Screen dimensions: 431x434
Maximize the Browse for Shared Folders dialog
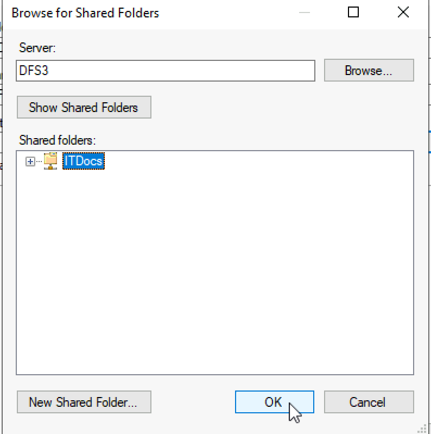353,12
